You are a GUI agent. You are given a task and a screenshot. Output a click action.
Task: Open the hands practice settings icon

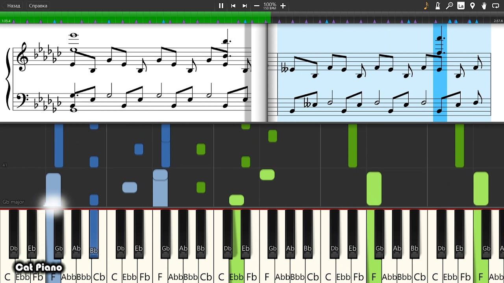(x=484, y=6)
